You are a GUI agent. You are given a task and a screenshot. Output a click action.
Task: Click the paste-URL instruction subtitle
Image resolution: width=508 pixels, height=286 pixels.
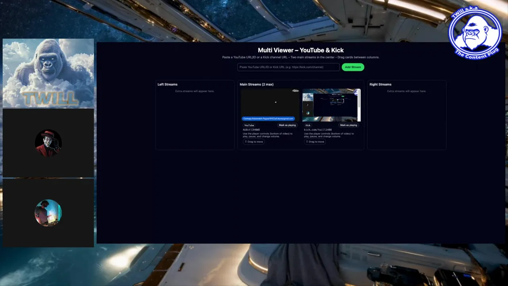click(x=301, y=57)
